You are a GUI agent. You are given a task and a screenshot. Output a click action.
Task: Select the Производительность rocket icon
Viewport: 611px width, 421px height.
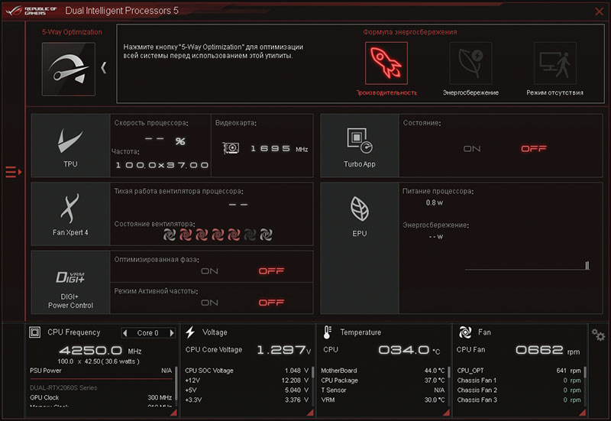386,63
